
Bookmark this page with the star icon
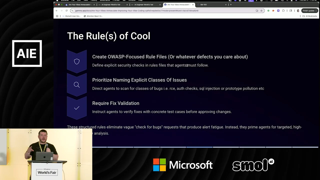[x=261, y=10]
